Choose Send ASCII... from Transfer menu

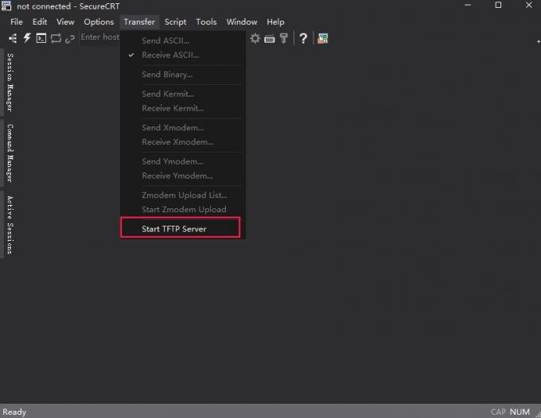coord(182,41)
